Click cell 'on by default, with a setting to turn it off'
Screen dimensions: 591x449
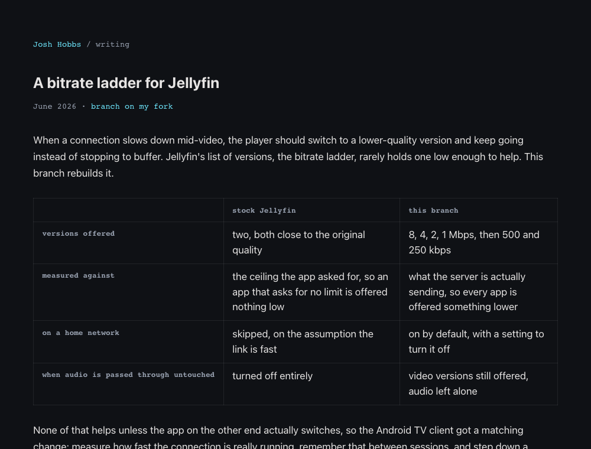(478, 342)
